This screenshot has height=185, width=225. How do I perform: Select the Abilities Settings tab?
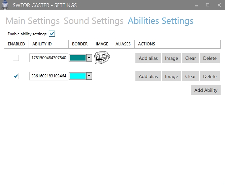(161, 21)
